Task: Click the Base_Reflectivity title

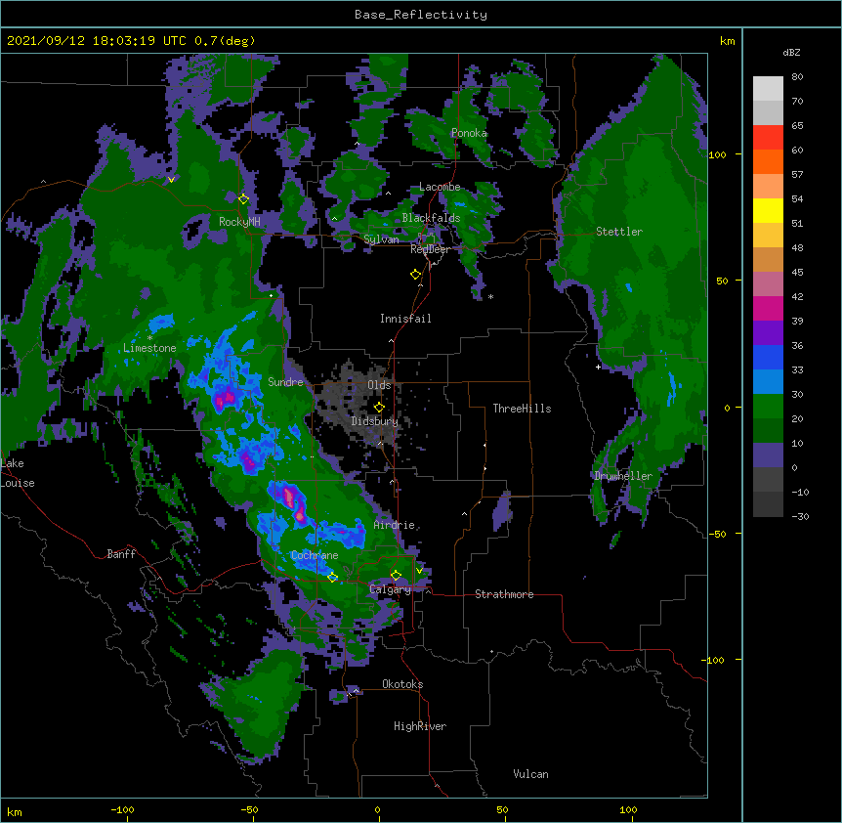Action: pos(421,15)
